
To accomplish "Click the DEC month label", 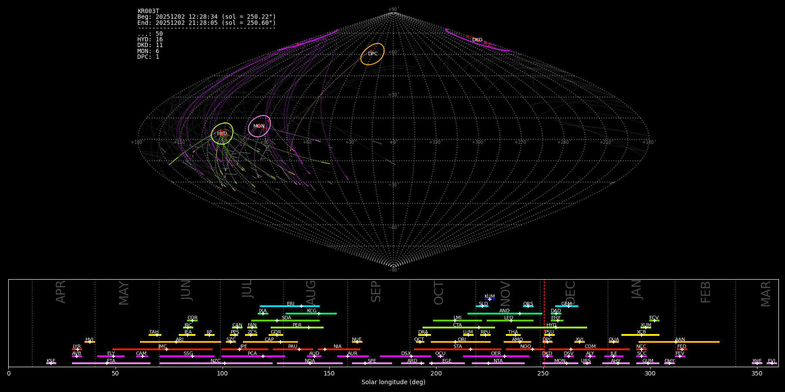I will 570,292.
